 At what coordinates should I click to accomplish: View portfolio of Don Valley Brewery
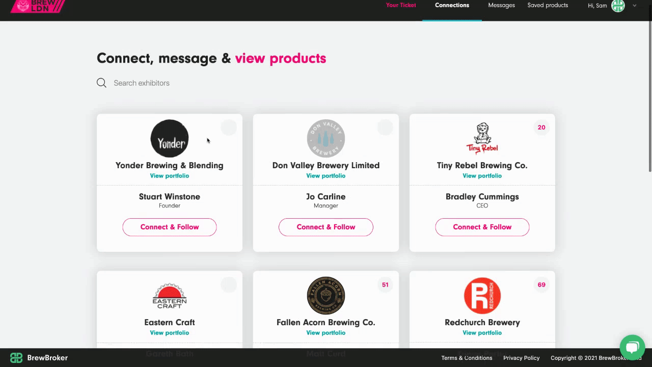click(x=326, y=176)
